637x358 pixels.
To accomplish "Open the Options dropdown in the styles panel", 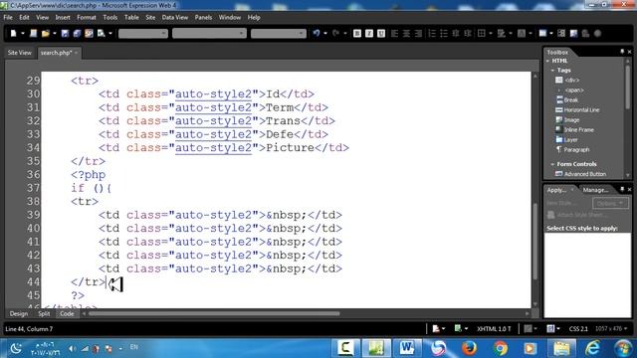I will coord(610,203).
